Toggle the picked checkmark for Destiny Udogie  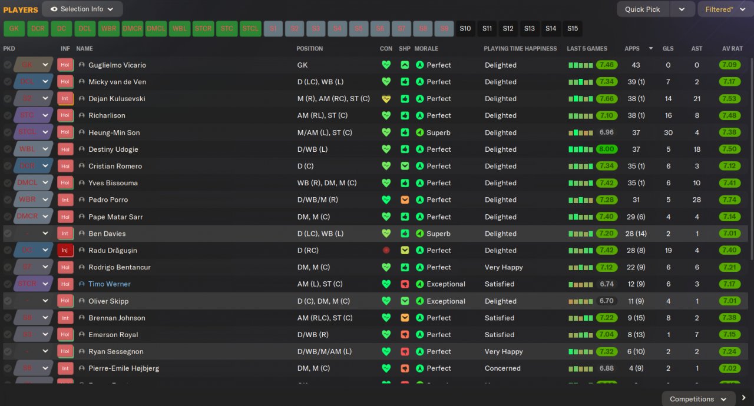8,149
